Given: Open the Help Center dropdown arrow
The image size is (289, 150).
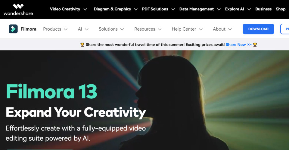Looking at the screenshot, I should click(x=201, y=29).
